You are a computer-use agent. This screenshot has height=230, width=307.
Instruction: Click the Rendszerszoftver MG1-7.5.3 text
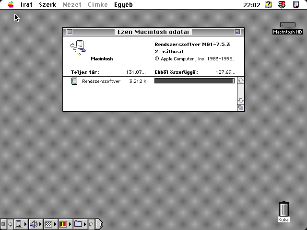click(192, 45)
